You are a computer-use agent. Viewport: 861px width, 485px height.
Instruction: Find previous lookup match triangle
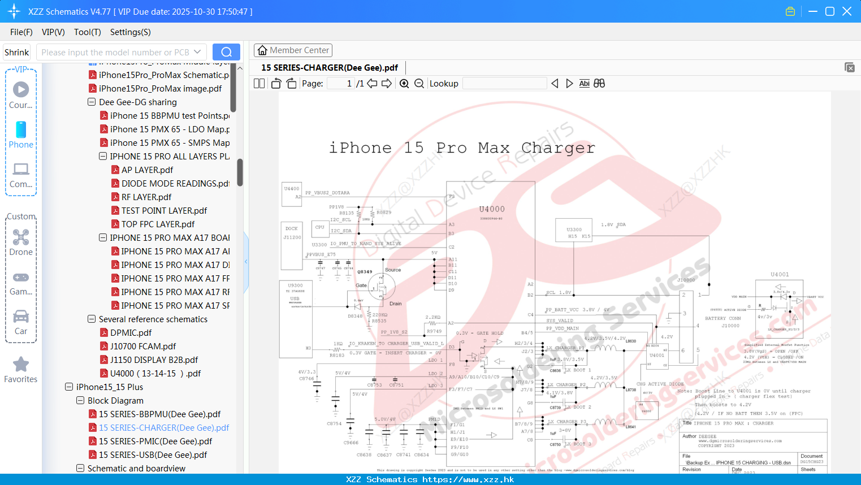555,83
